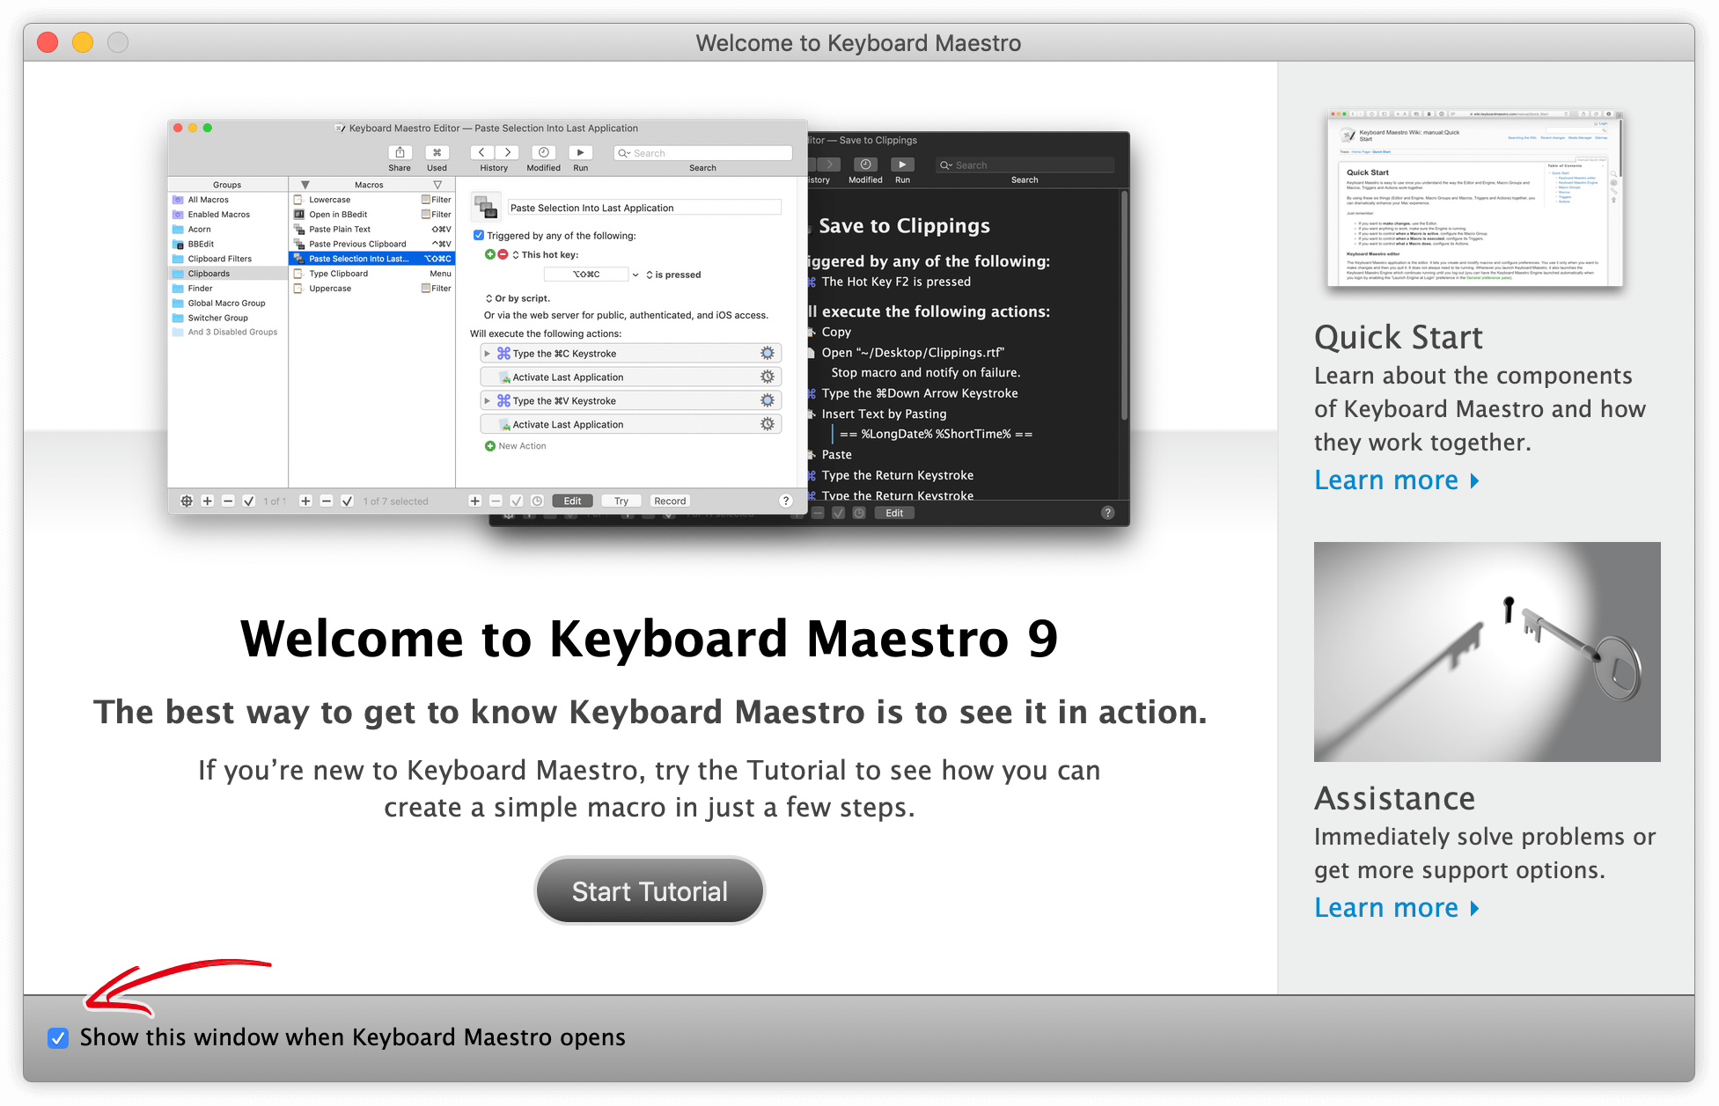Click the Quick Start wiki page thumbnail
The image size is (1719, 1106).
tap(1475, 198)
